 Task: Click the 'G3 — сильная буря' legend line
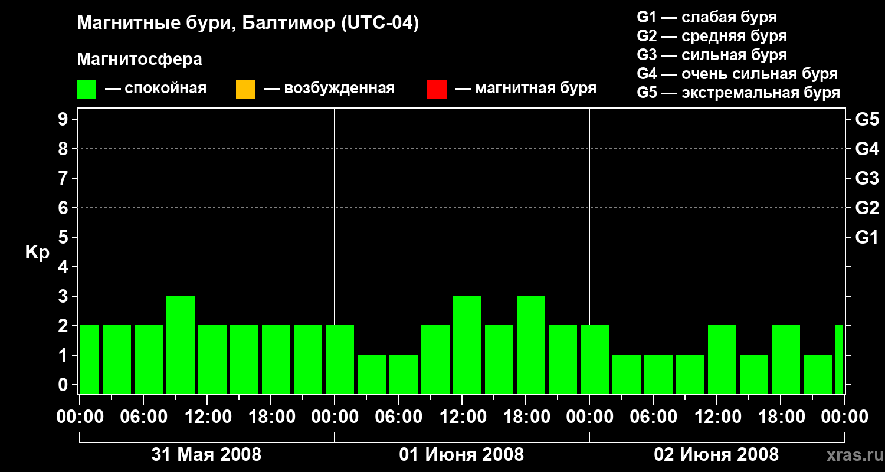[712, 55]
